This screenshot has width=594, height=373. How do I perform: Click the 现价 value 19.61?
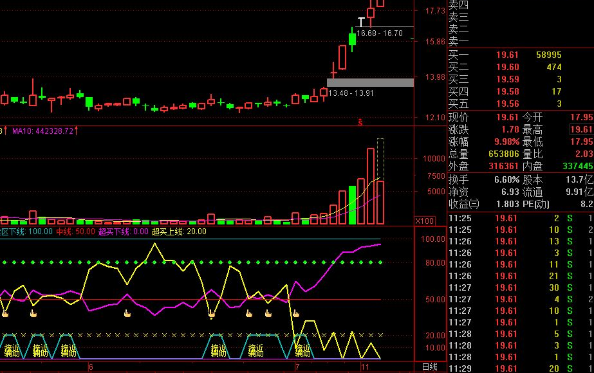507,117
